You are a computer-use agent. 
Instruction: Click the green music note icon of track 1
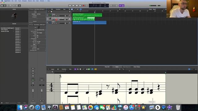pos(50,15)
